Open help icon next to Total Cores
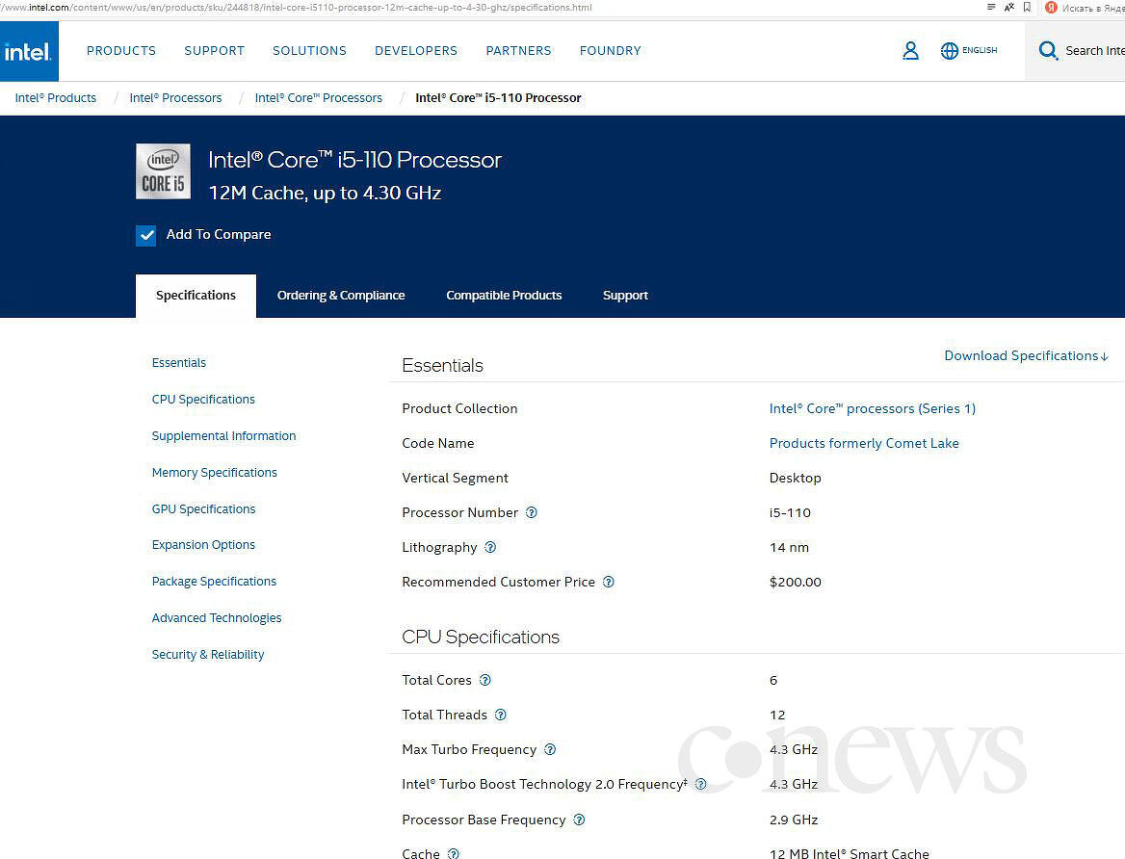Viewport: 1125px width, 859px height. 485,680
